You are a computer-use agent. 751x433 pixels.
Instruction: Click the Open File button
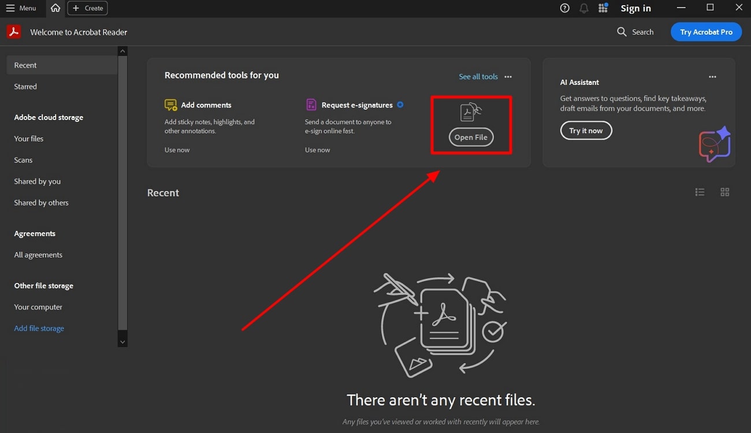pos(471,137)
